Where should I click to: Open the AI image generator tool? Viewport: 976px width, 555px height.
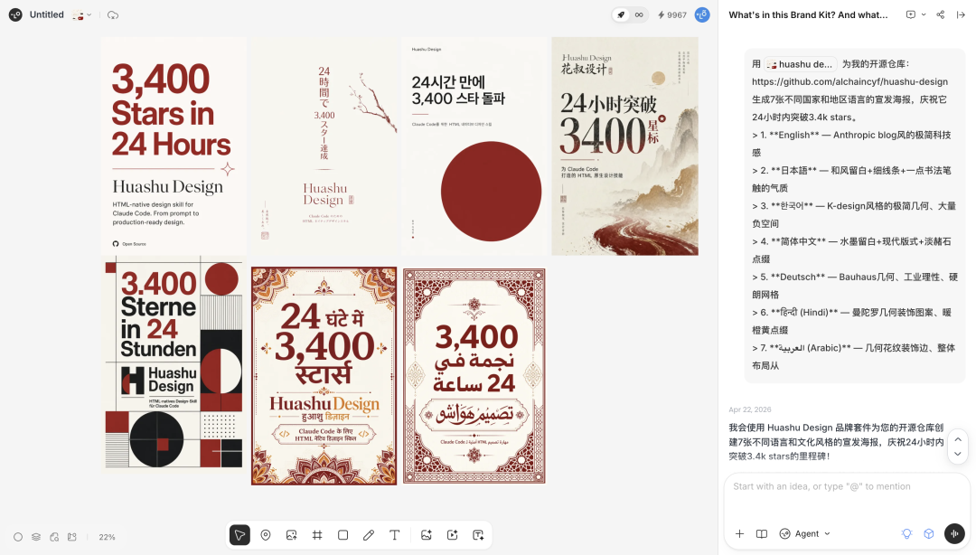click(x=427, y=535)
